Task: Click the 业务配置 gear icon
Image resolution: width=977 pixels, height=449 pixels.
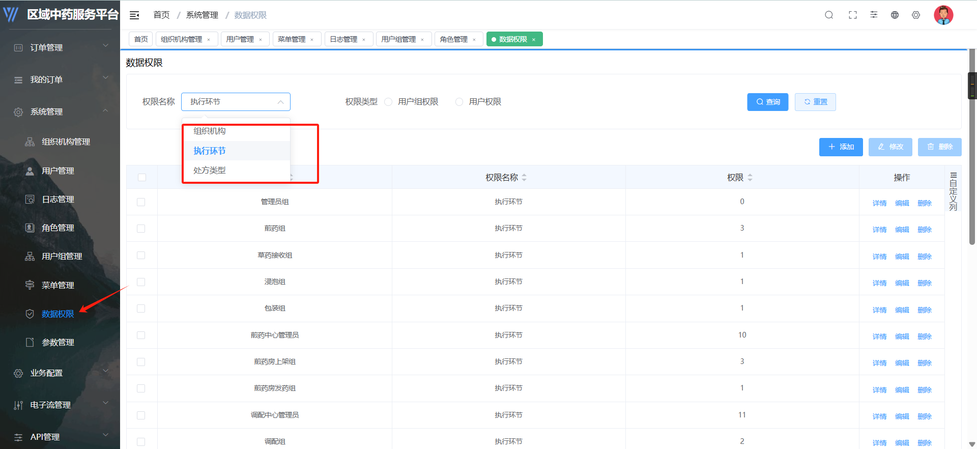Action: (18, 373)
